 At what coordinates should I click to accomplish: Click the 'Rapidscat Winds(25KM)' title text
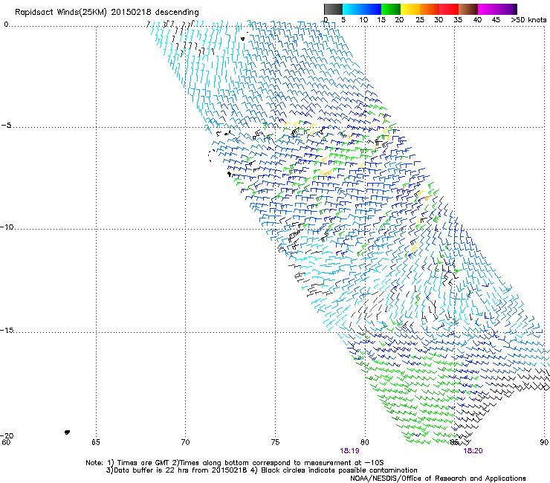click(x=61, y=13)
